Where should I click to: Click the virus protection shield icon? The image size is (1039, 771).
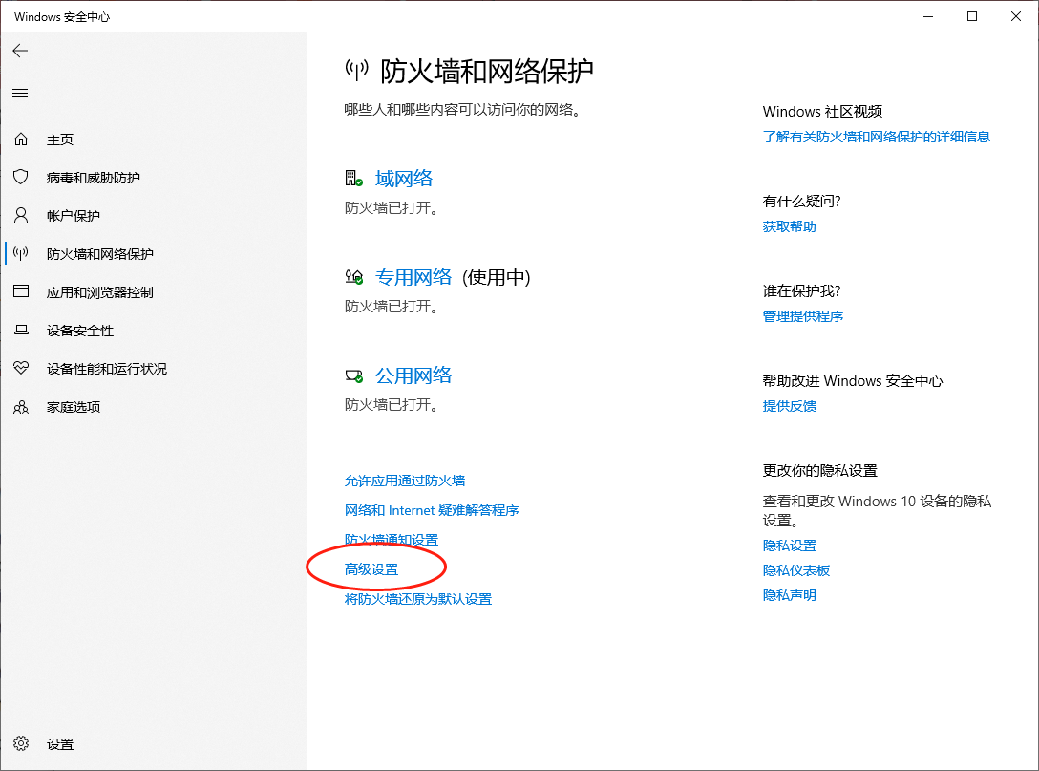point(21,178)
